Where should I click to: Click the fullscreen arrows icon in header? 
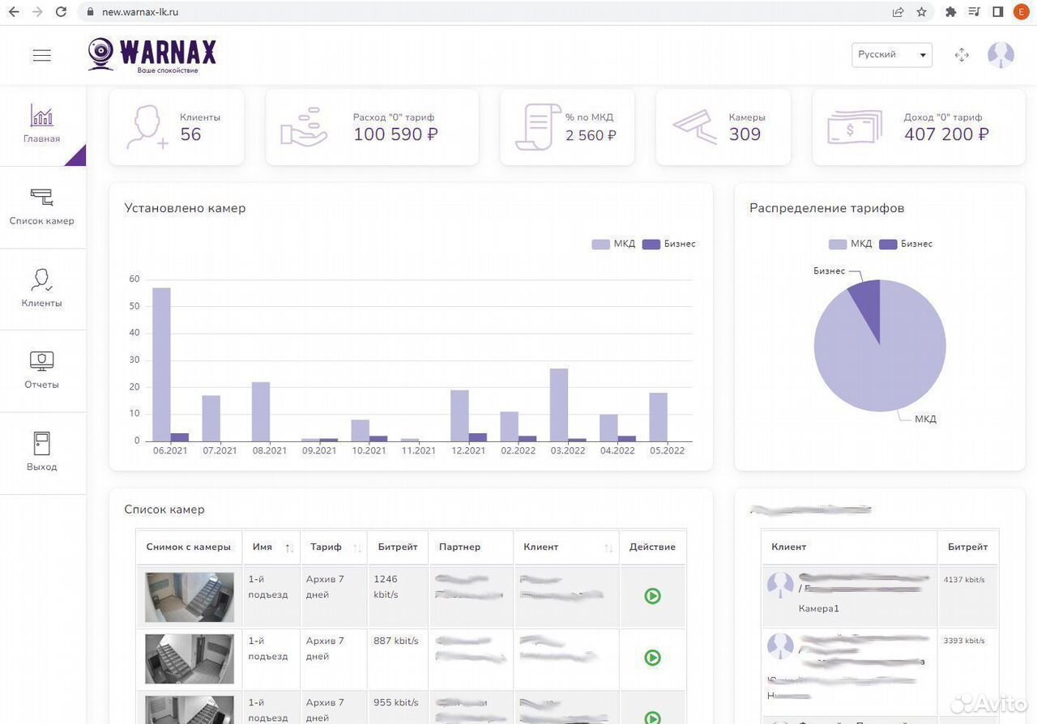(962, 55)
